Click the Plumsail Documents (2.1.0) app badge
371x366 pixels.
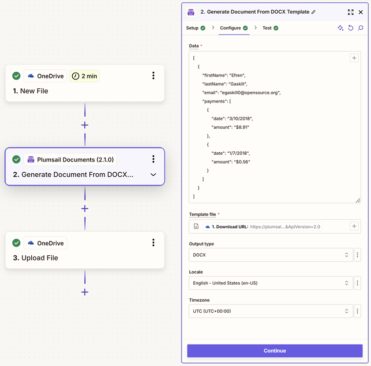tap(70, 160)
